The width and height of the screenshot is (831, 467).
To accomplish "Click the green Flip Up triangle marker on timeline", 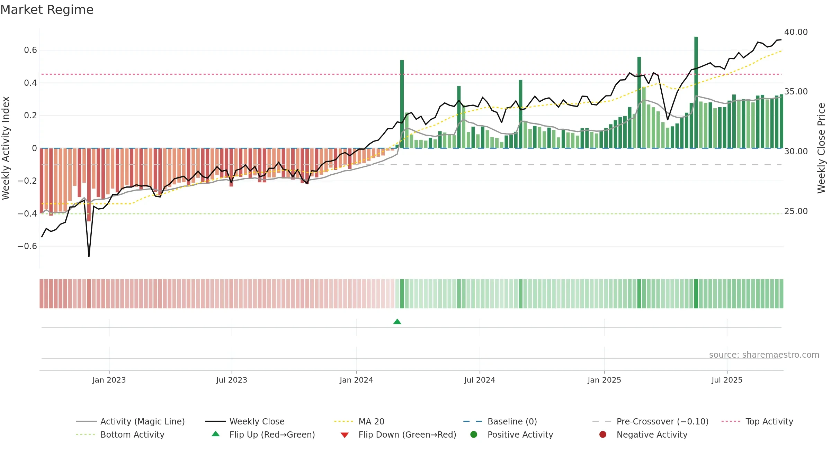I will [x=397, y=322].
